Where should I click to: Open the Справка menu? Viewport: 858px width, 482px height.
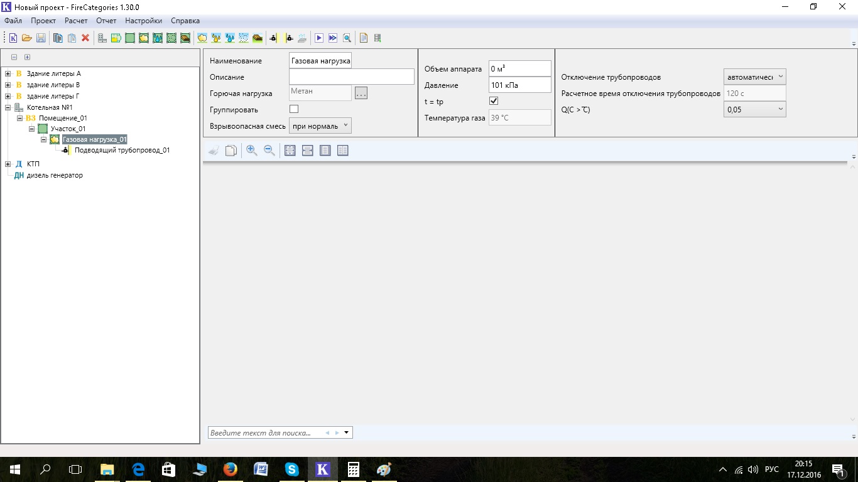tap(185, 21)
